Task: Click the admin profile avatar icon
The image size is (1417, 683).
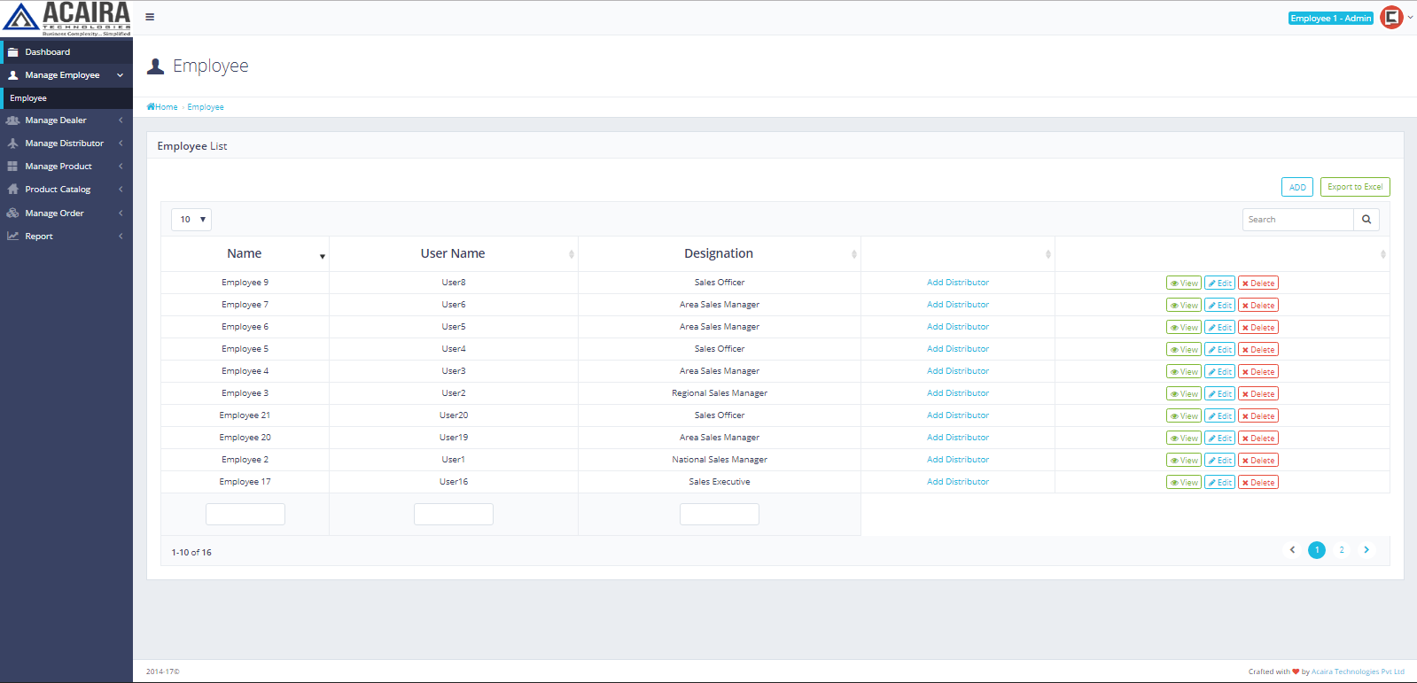Action: [1391, 18]
